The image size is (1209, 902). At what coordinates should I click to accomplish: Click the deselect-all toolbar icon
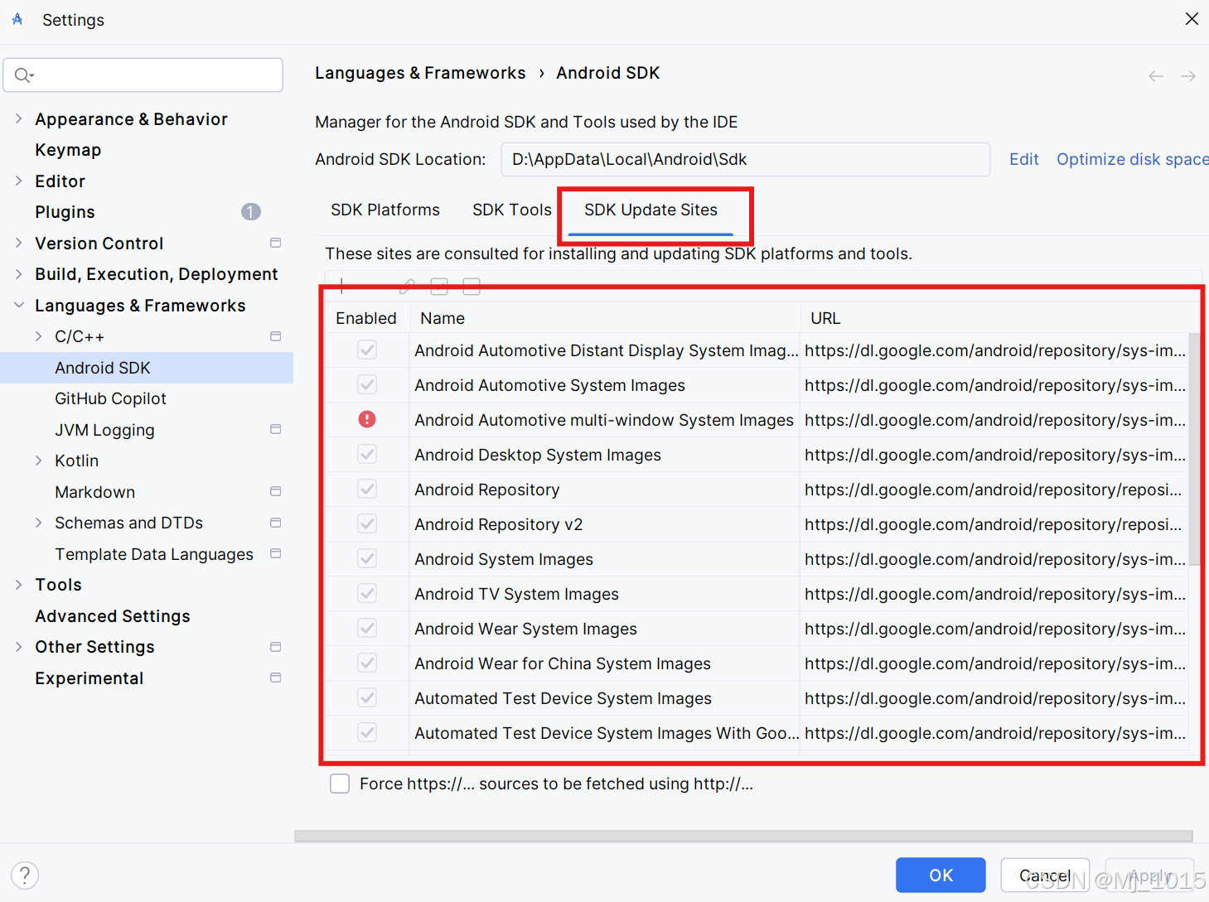click(471, 287)
